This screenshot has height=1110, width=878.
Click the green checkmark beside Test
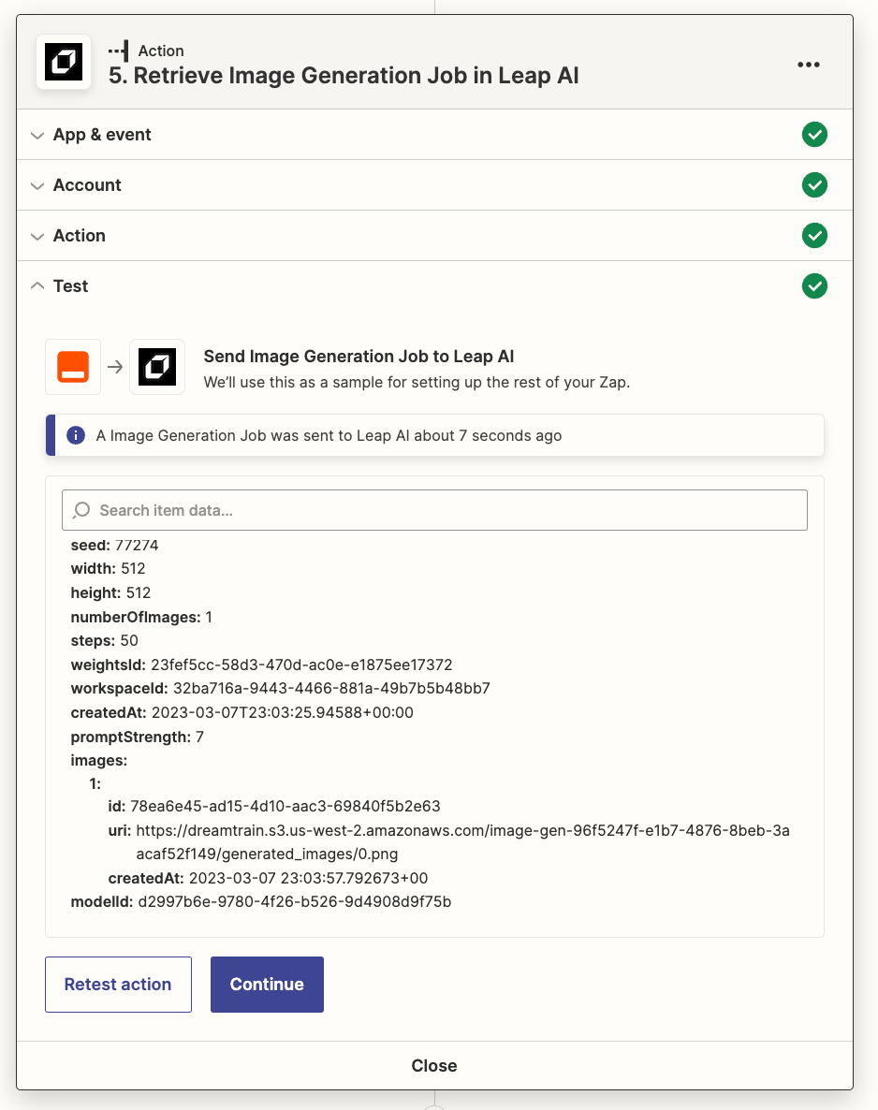[x=814, y=286]
